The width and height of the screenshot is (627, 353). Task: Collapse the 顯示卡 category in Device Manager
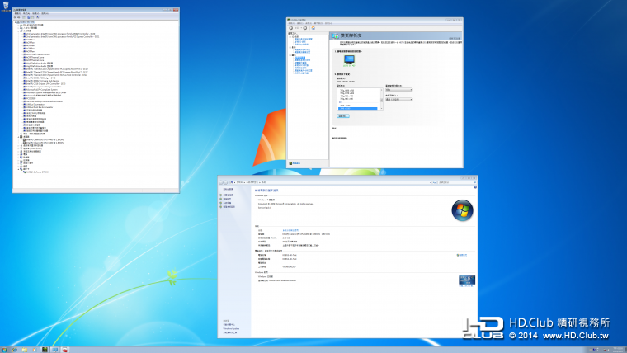(18, 170)
